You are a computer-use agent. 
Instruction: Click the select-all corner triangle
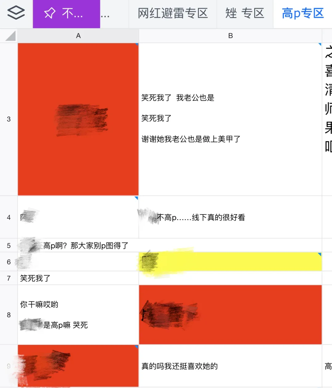point(10,36)
